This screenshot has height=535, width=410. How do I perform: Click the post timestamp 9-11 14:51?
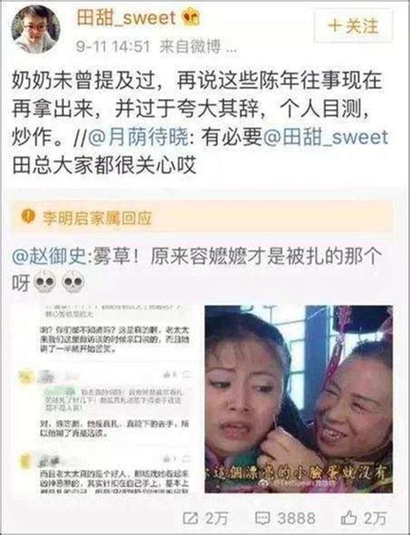[x=113, y=47]
